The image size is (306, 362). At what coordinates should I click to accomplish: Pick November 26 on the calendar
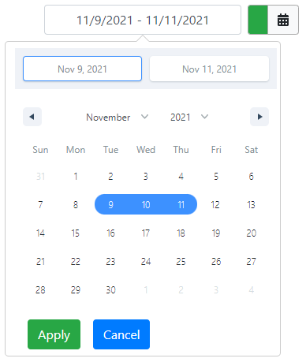pyautogui.click(x=216, y=261)
